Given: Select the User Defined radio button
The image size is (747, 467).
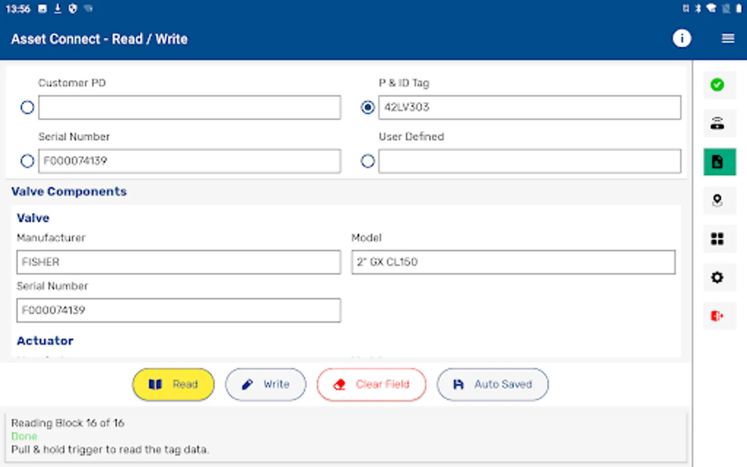Looking at the screenshot, I should pos(368,161).
